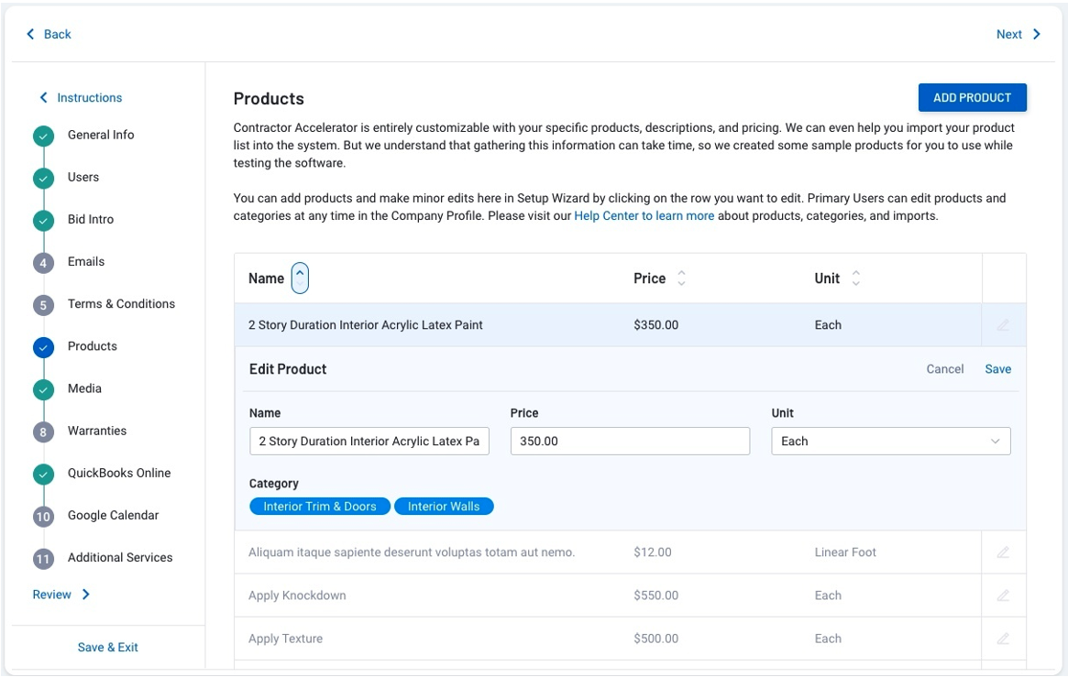
Task: Click the checkmark icon next to Users
Action: [x=43, y=178]
